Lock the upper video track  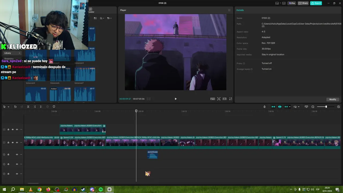[8, 129]
